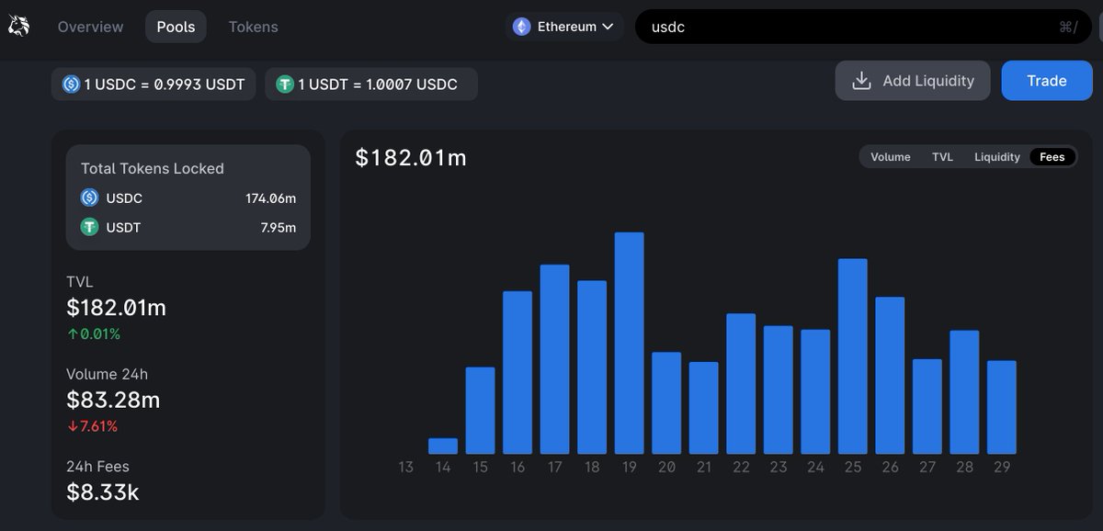
Task: Click the volume change 7.61% in red
Action: tap(92, 426)
